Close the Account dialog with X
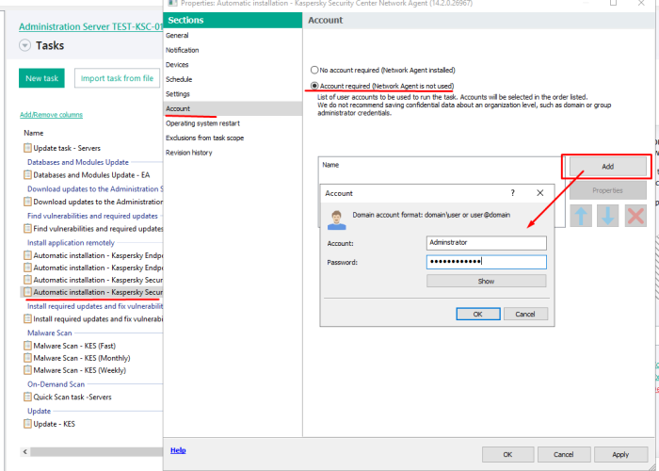This screenshot has height=471, width=659. click(x=540, y=192)
